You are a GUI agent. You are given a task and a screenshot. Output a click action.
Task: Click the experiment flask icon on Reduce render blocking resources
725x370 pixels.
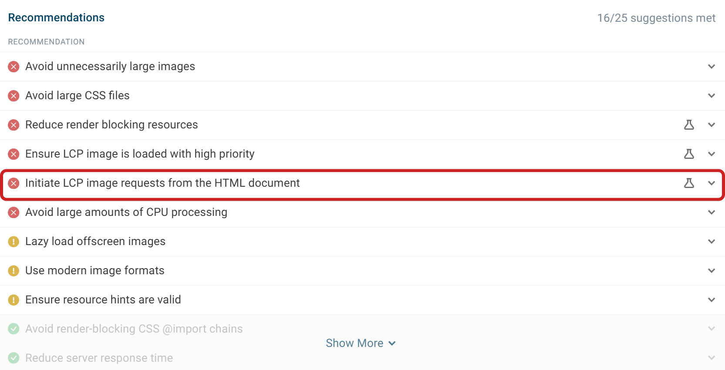(689, 124)
